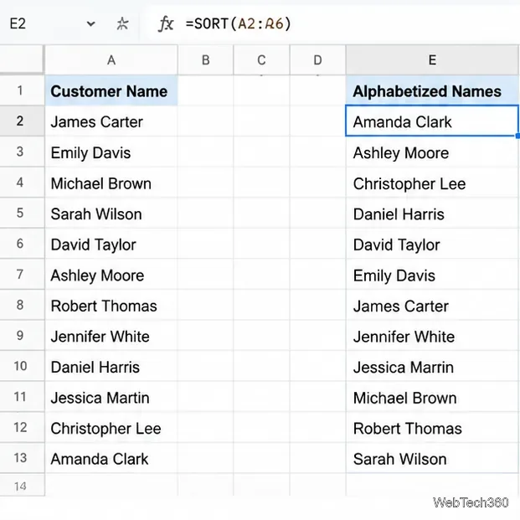Screen dimensions: 520x520
Task: Click Ashley Moore cell in column E
Action: (432, 152)
